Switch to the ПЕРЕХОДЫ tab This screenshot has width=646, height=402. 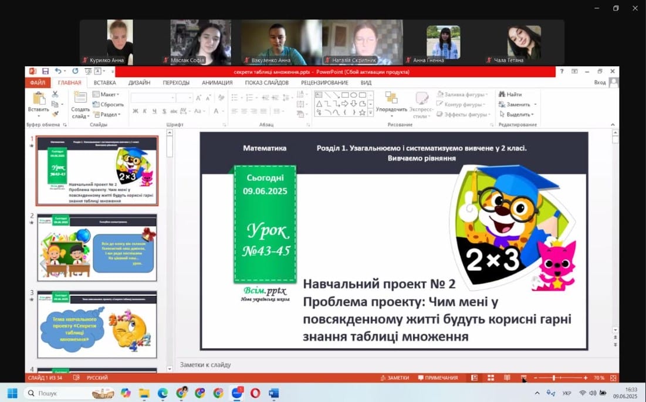[176, 83]
